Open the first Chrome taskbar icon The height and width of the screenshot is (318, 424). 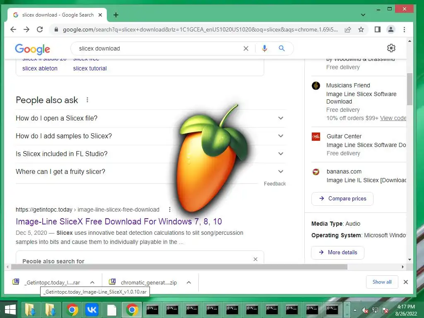[x=72, y=310]
